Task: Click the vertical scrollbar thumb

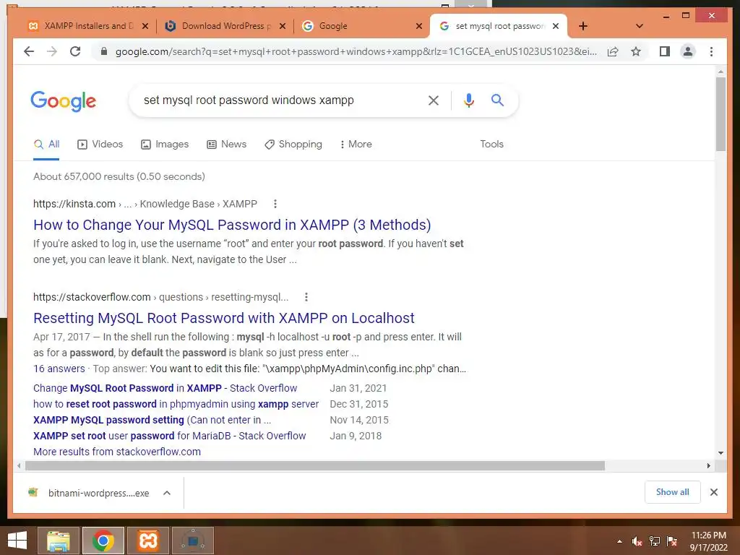Action: pyautogui.click(x=720, y=113)
